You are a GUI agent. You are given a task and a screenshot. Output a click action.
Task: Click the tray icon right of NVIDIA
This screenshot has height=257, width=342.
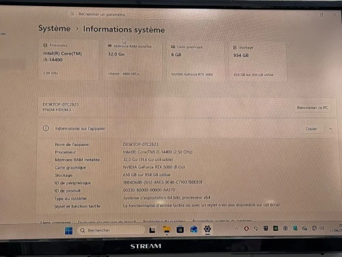click(x=285, y=228)
